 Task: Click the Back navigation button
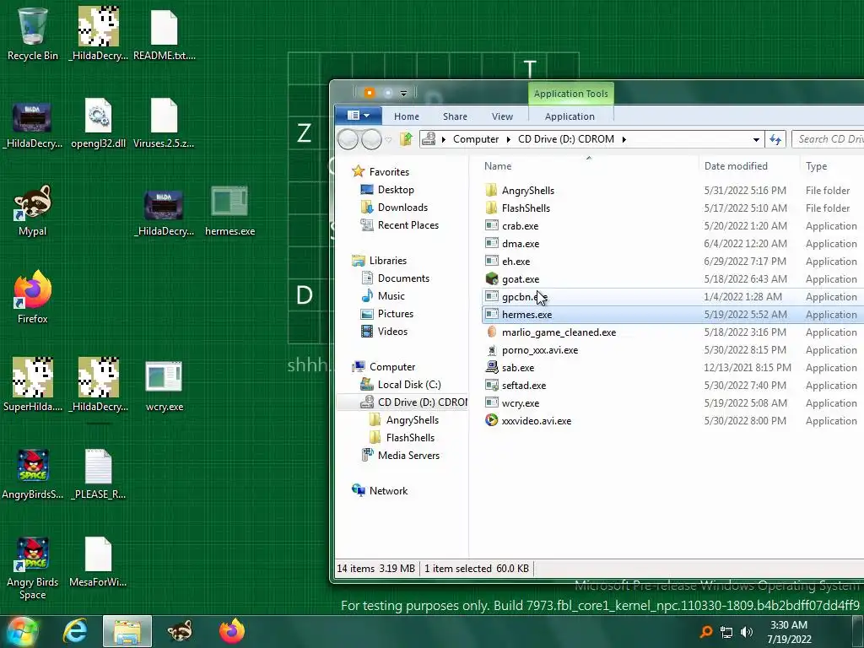[348, 139]
